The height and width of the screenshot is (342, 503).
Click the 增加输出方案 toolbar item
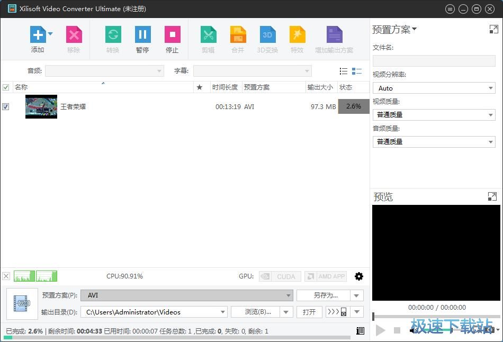[335, 39]
